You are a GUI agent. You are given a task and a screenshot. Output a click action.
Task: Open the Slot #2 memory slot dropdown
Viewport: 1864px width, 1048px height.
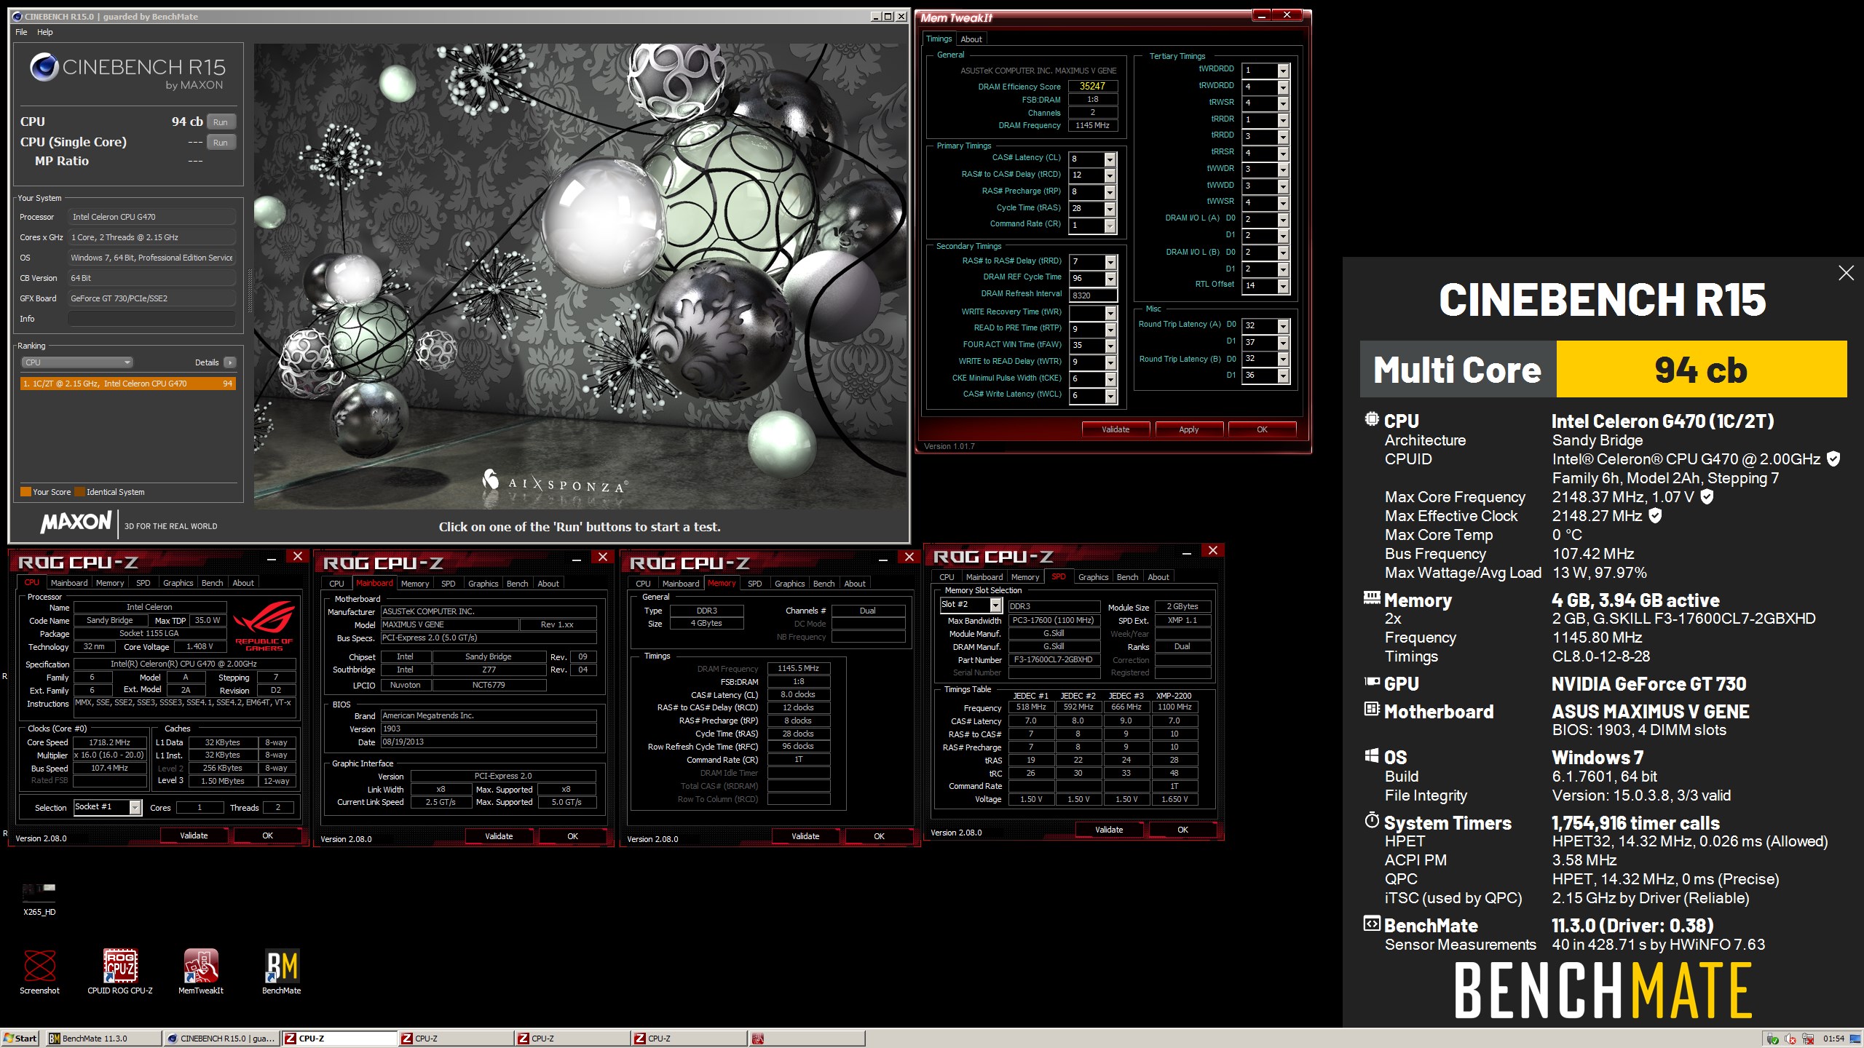[x=995, y=606]
